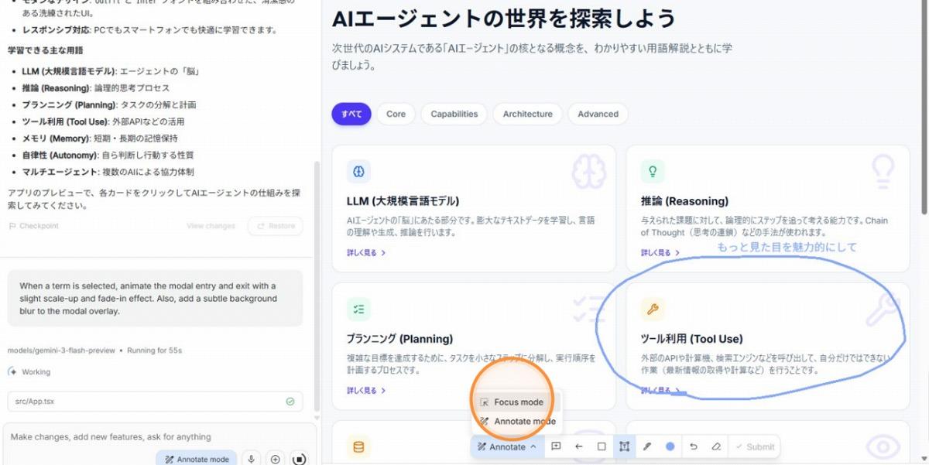Activate the text box annotation tool
This screenshot has height=465, width=929.
coord(624,446)
